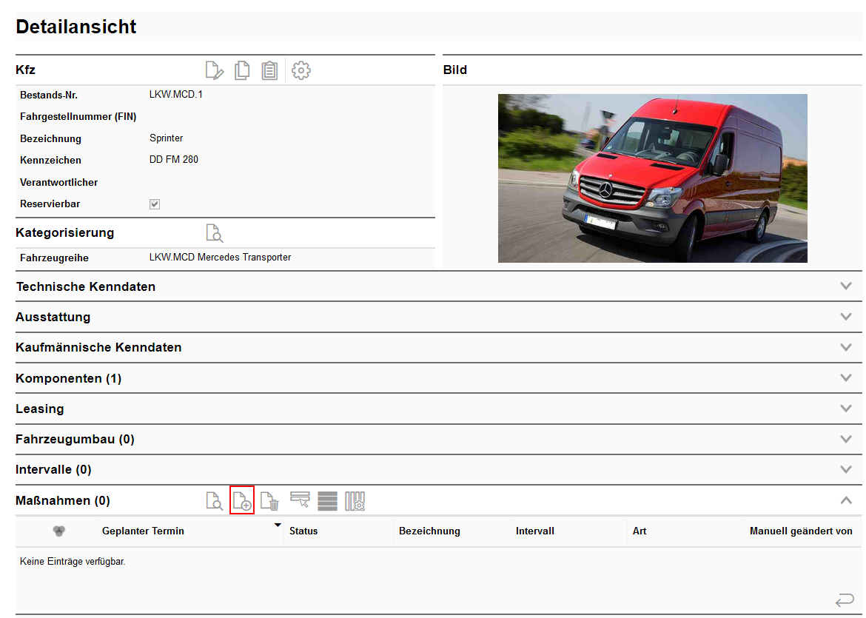This screenshot has height=618, width=866.
Task: Open the Kategorisierung detail view icon
Action: tap(214, 233)
